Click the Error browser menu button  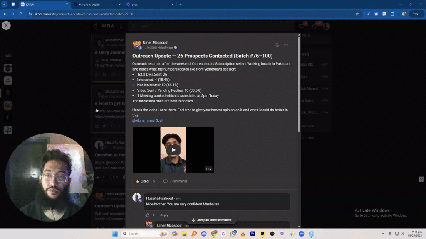417,14
